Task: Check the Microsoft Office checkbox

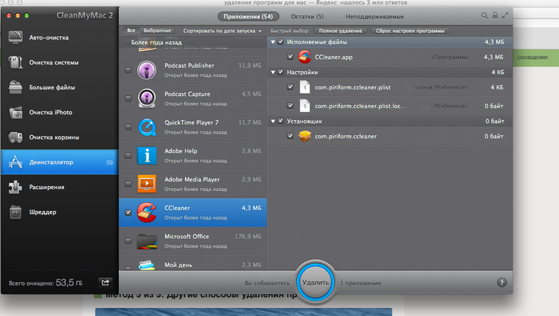Action: pyautogui.click(x=128, y=240)
